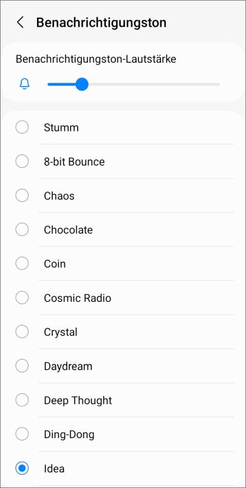Image resolution: width=246 pixels, height=488 pixels.
Task: Go back using the arrow icon
Action: tap(20, 23)
